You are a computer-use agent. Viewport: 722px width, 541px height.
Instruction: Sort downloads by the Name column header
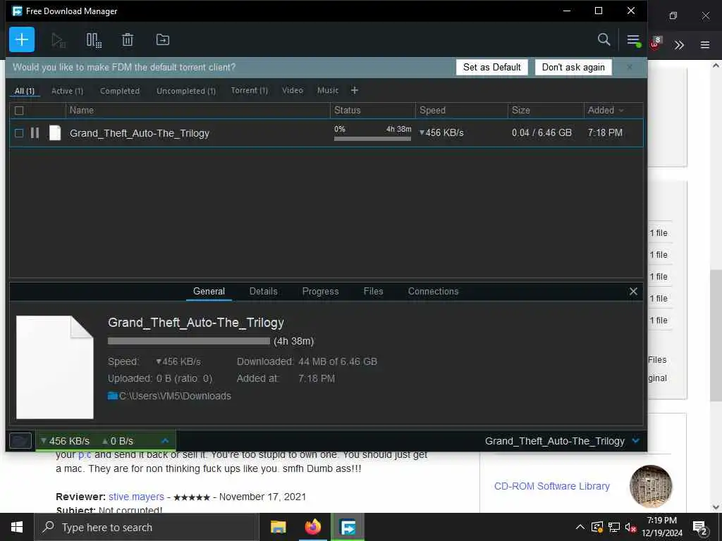pos(198,111)
